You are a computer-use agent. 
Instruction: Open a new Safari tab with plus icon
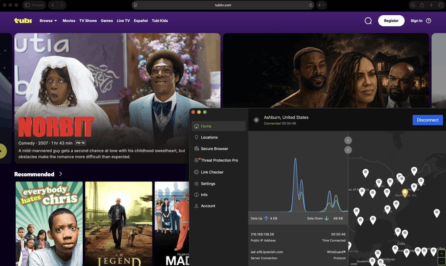point(431,5)
